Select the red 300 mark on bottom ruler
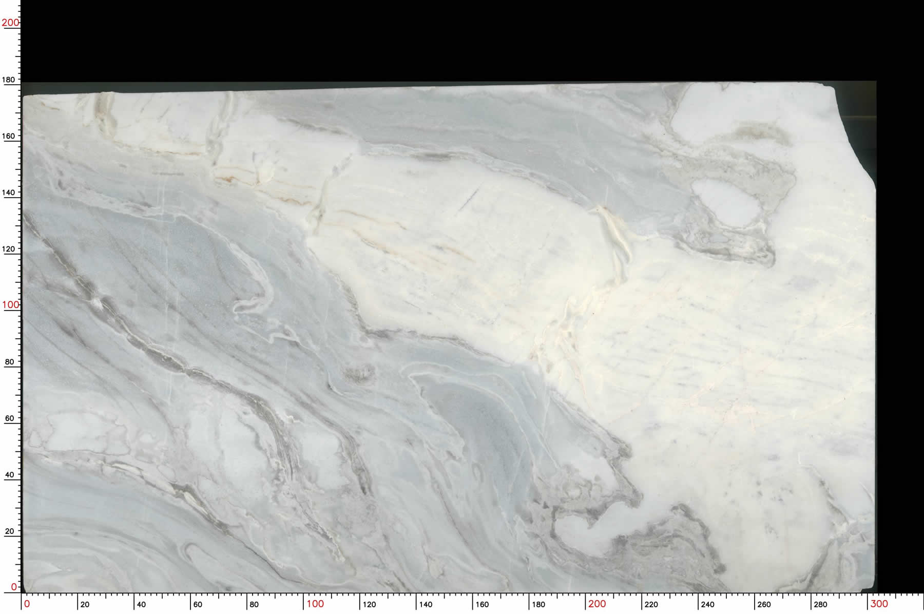The height and width of the screenshot is (614, 924). 879,604
